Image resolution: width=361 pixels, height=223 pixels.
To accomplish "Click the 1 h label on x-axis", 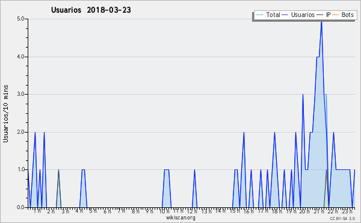I will (x=37, y=211).
